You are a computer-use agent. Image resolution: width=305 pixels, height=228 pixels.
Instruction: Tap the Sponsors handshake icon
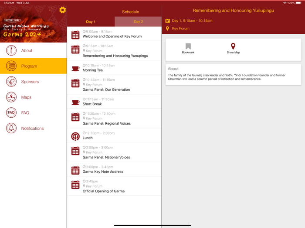click(x=11, y=82)
